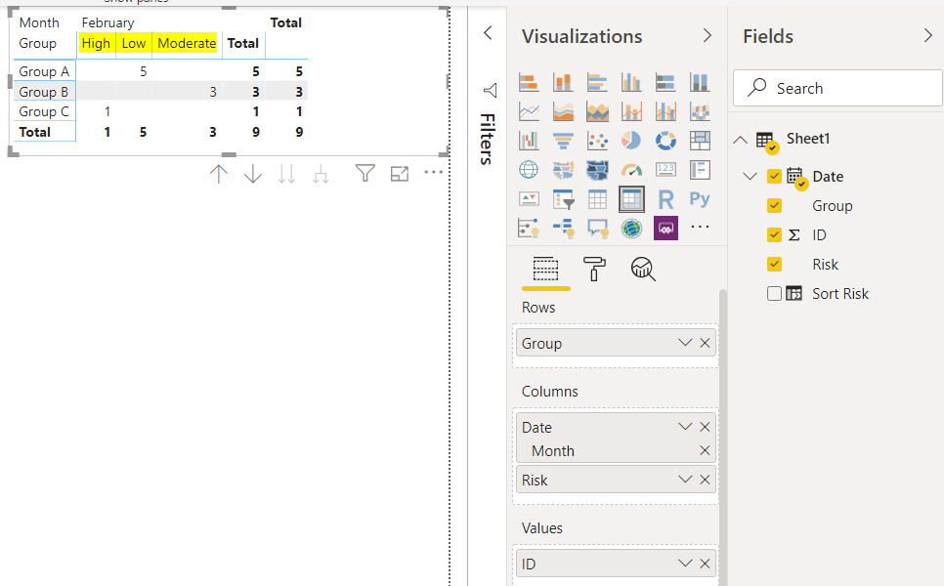This screenshot has height=586, width=944.
Task: Insert a Python visual
Action: coord(700,199)
